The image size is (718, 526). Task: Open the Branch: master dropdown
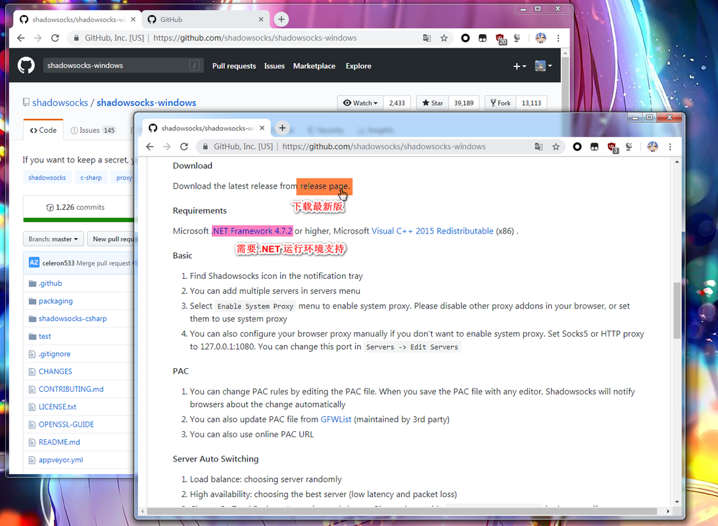53,239
